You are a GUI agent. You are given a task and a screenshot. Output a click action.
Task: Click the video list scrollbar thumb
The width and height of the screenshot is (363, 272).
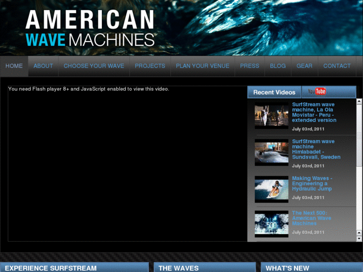tap(359, 135)
